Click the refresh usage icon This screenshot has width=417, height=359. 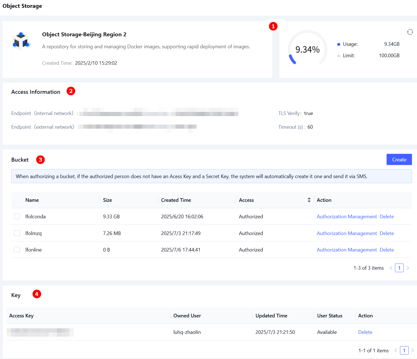coord(410,32)
